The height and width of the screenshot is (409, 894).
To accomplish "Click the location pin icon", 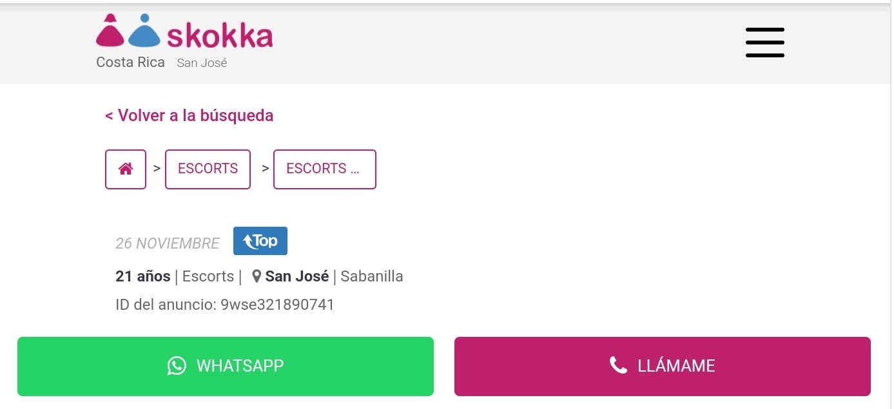I will point(257,276).
